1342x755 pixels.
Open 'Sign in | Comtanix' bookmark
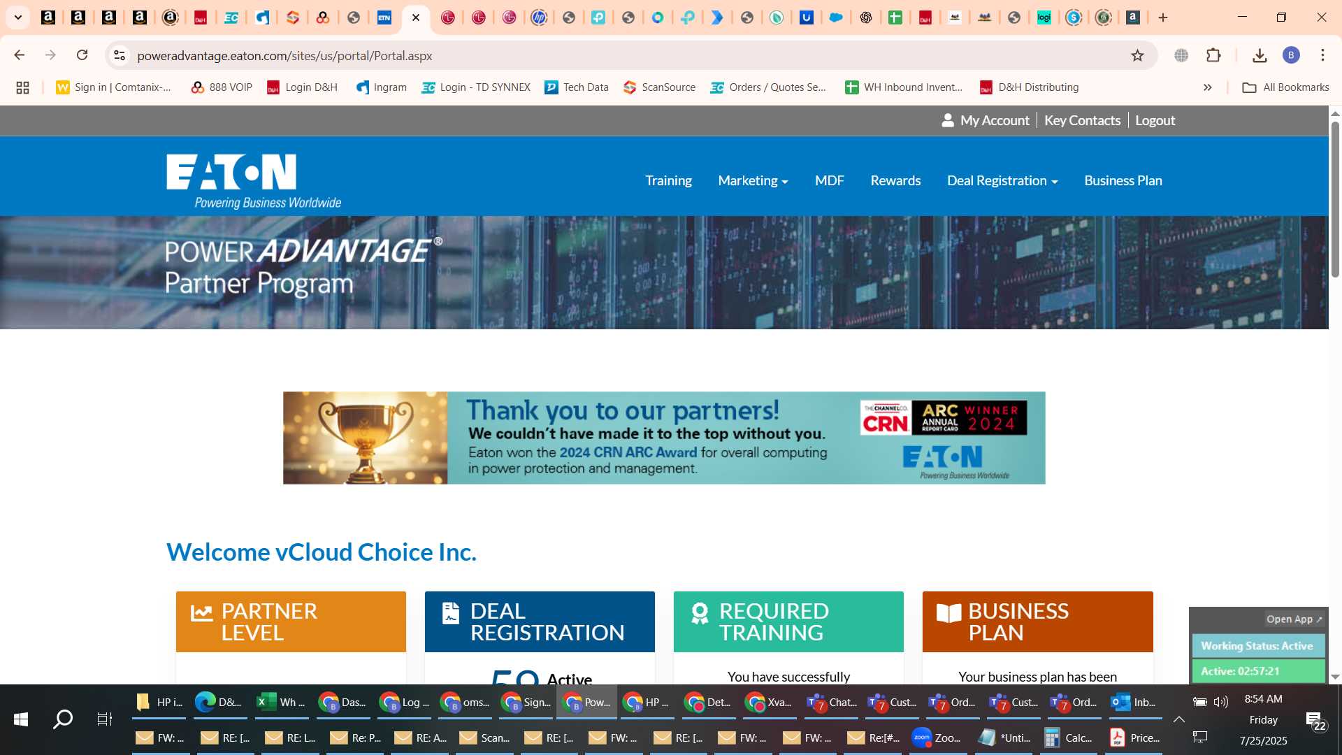click(113, 87)
